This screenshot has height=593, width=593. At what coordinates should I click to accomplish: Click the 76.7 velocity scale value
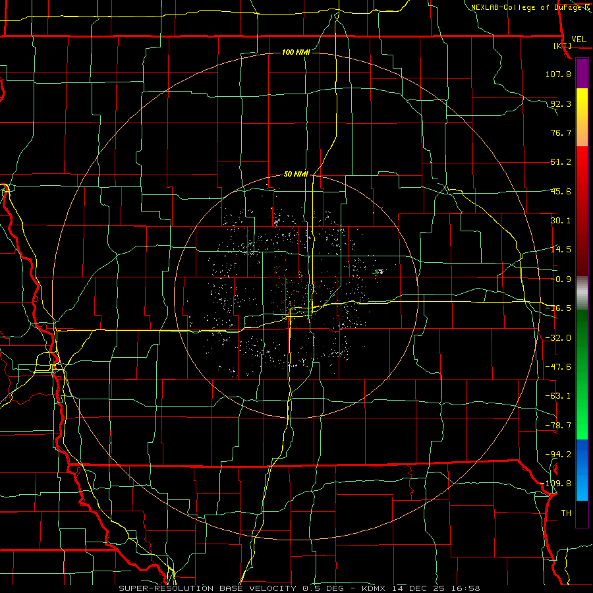pyautogui.click(x=561, y=132)
